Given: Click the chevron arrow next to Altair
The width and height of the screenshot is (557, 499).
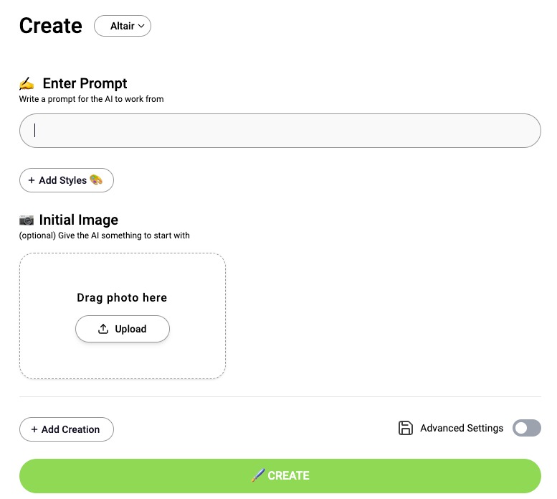Looking at the screenshot, I should coord(141,26).
